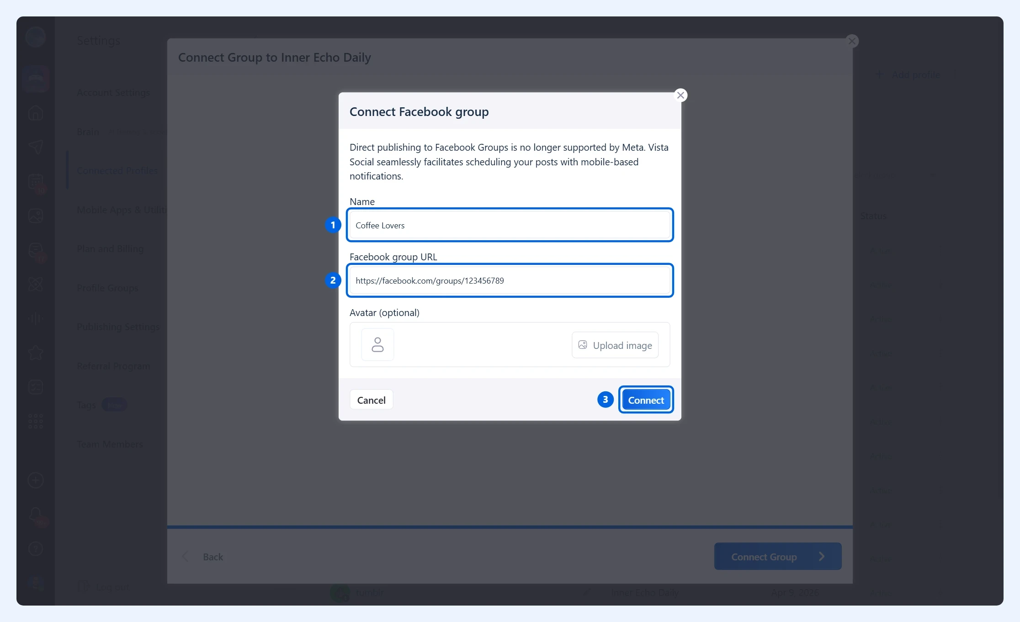Open Profile Groups settings
Screen dimensions: 1020x622
107,288
